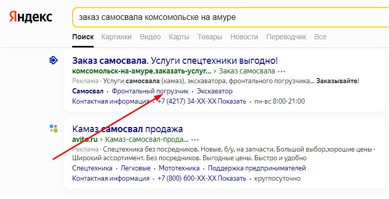Open three-dot menu next to Камаз-самосвал-прода
The height and width of the screenshot is (199, 389).
point(195,140)
